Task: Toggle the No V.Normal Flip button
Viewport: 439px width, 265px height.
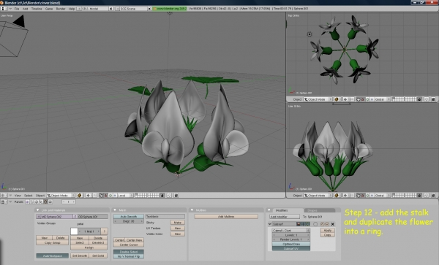Action: point(129,256)
